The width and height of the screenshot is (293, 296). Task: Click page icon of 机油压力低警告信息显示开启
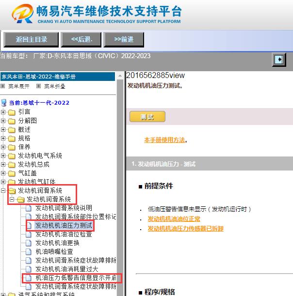(29, 278)
